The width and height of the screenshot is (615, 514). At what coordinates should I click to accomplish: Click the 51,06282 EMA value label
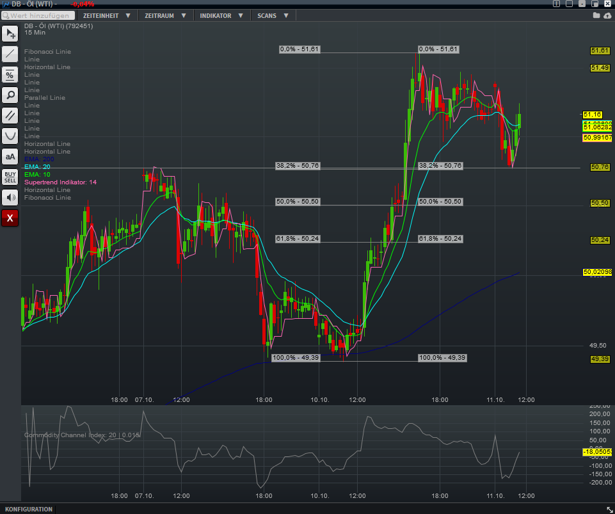[x=597, y=127]
